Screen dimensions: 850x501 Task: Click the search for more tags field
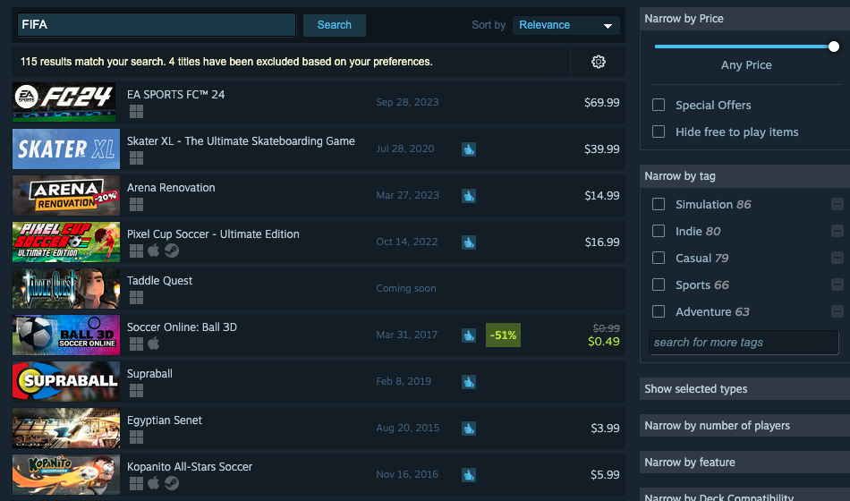click(743, 343)
